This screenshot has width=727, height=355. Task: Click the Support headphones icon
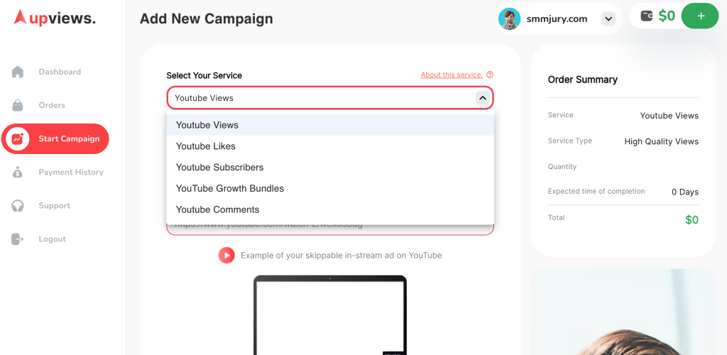[18, 205]
